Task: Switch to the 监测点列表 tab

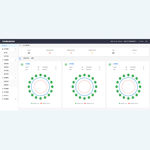Action: pyautogui.click(x=26, y=58)
